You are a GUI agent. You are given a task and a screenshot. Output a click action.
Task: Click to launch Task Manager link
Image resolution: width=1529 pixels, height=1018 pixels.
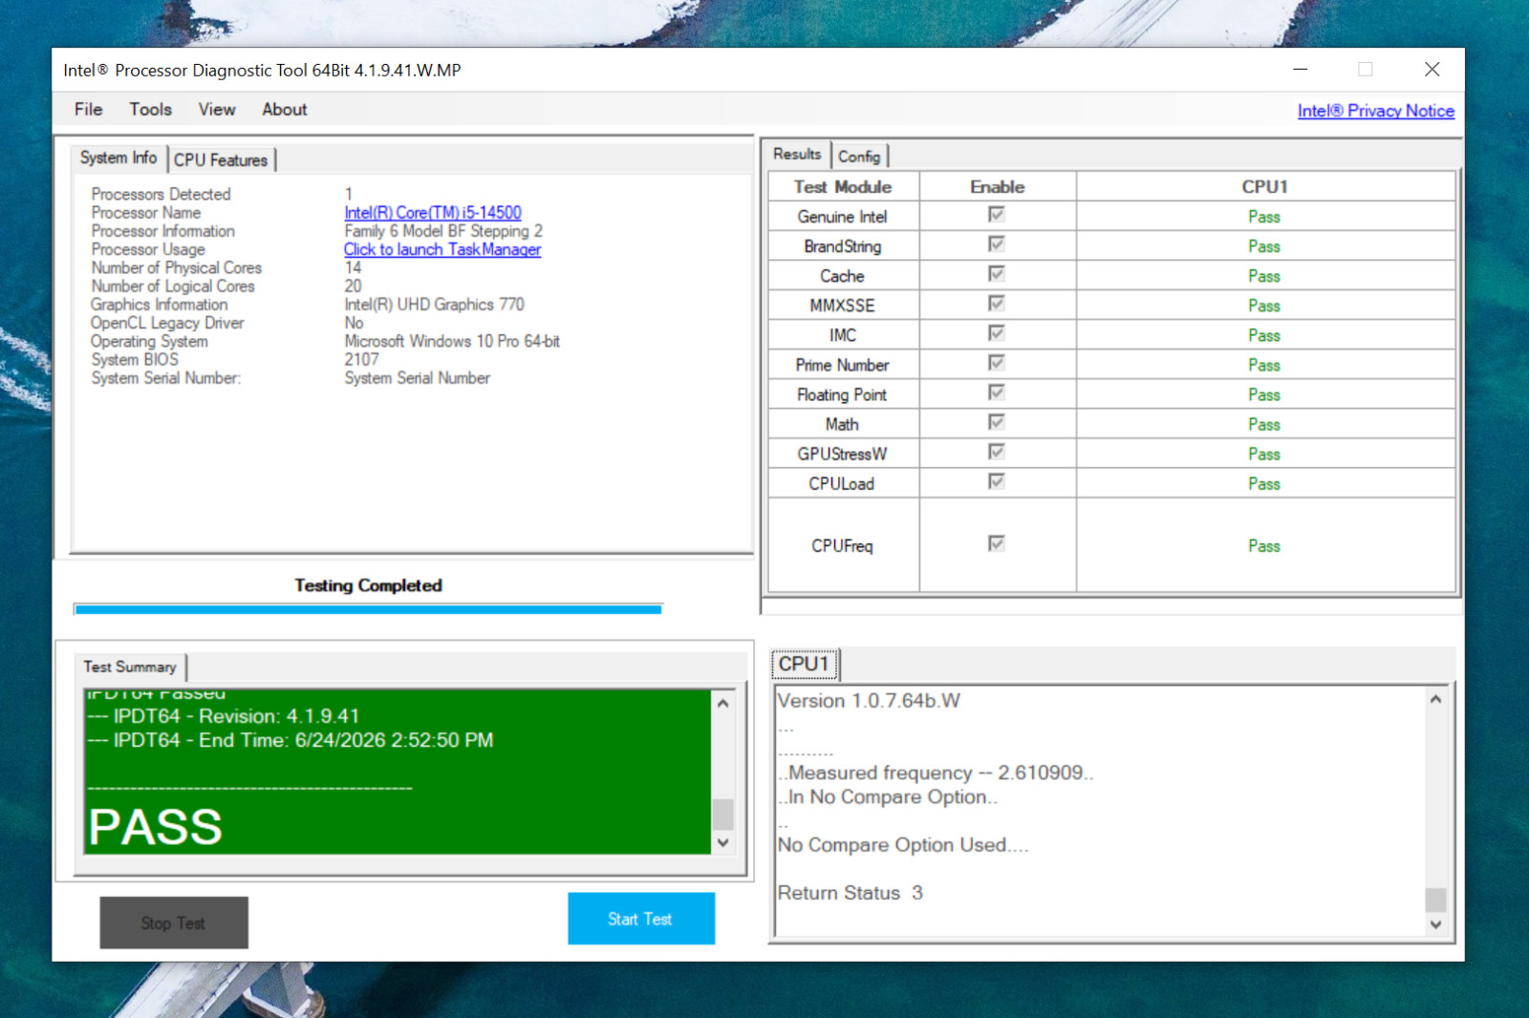(442, 249)
